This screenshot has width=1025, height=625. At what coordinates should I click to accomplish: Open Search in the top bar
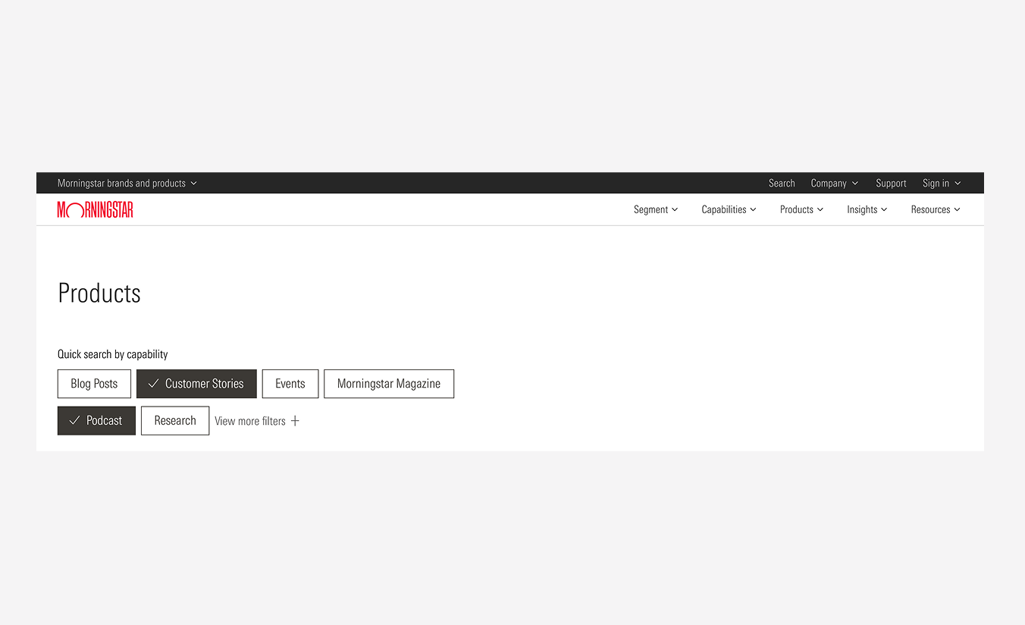pyautogui.click(x=782, y=184)
